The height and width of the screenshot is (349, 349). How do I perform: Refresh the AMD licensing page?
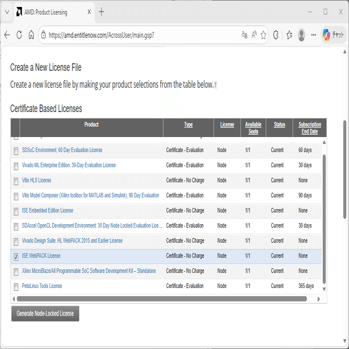click(x=19, y=35)
